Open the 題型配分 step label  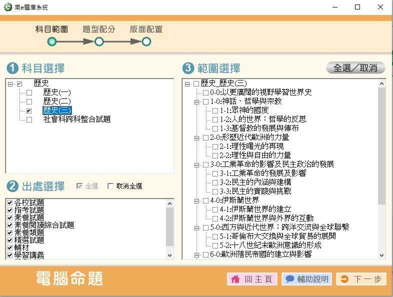(x=99, y=29)
